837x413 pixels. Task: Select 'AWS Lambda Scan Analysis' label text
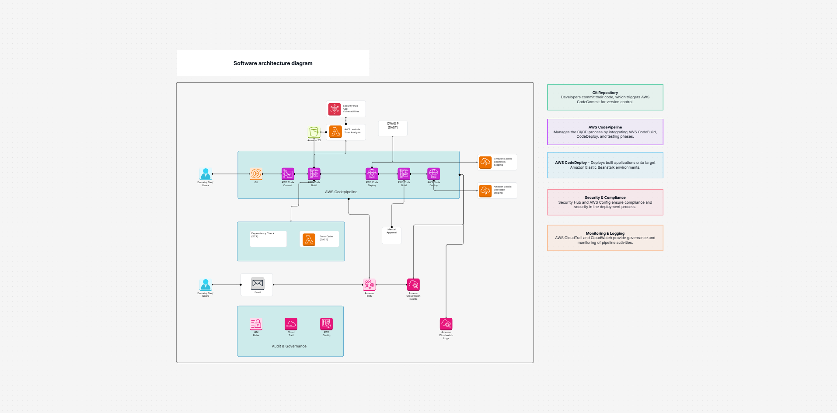tap(352, 131)
